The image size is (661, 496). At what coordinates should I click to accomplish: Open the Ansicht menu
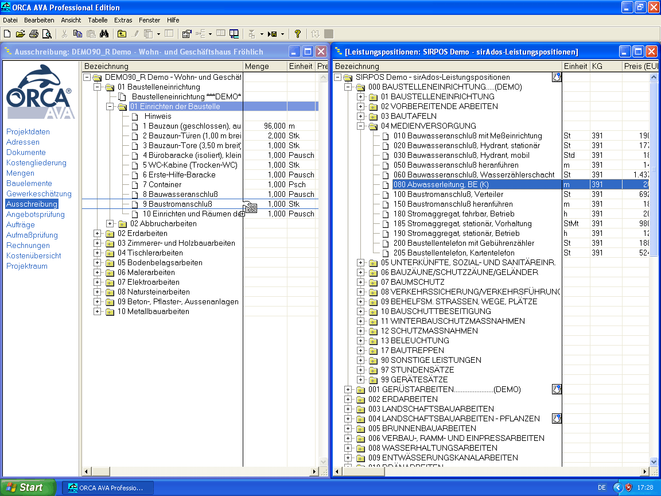coord(71,20)
